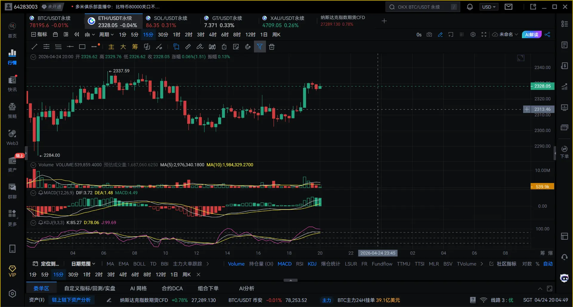Click the screenshot camera icon
573x307 pixels.
point(429,35)
